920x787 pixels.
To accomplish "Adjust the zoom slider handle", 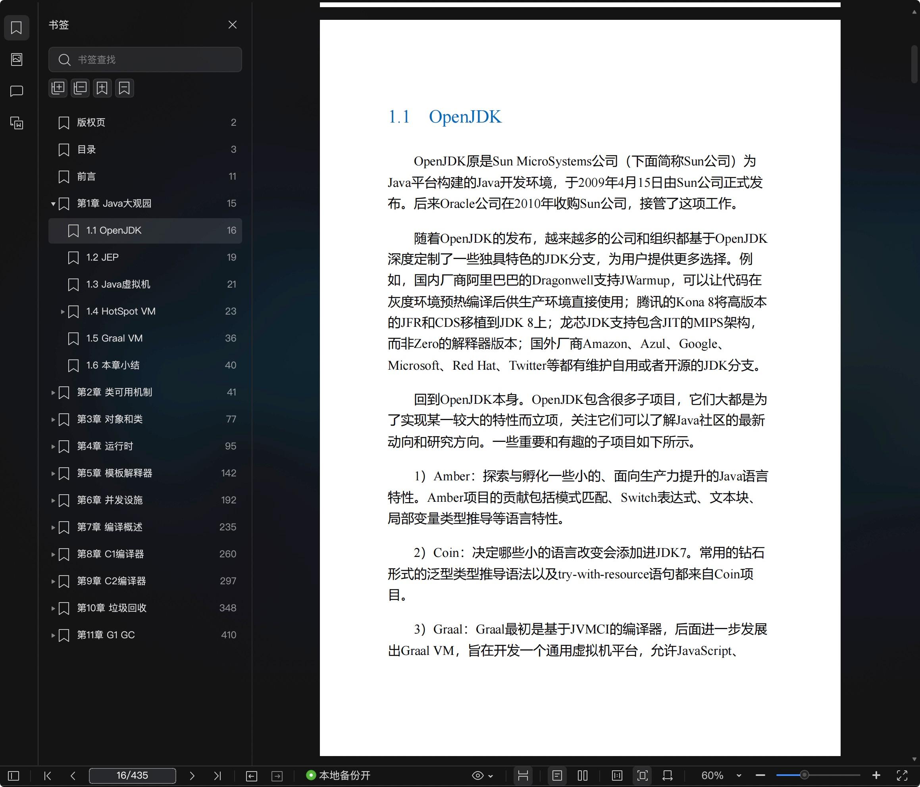I will [804, 775].
